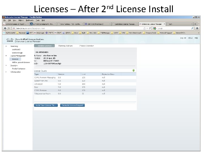Click the site identity icon in address bar
Viewport: 204px width, 153px height.
pyautogui.click(x=14, y=28)
